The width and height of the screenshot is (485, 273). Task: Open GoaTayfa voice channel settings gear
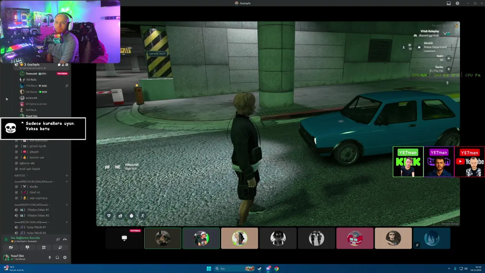tap(67, 65)
